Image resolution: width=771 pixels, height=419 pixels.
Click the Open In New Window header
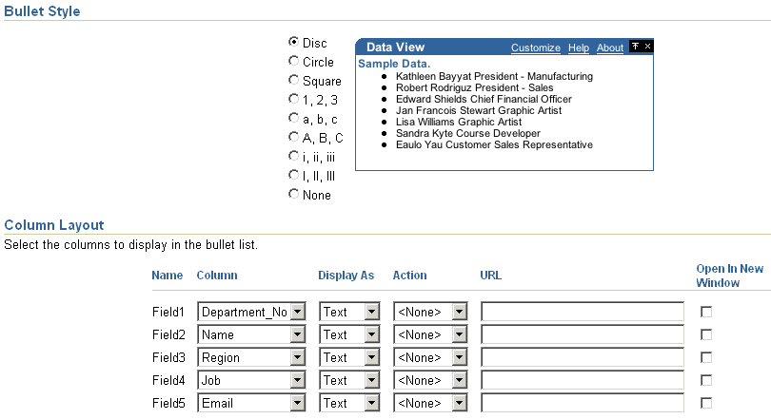coord(730,276)
